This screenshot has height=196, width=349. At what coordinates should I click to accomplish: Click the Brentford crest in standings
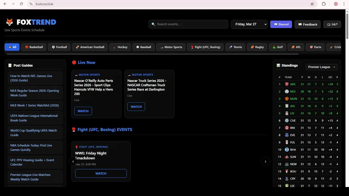[287, 128]
